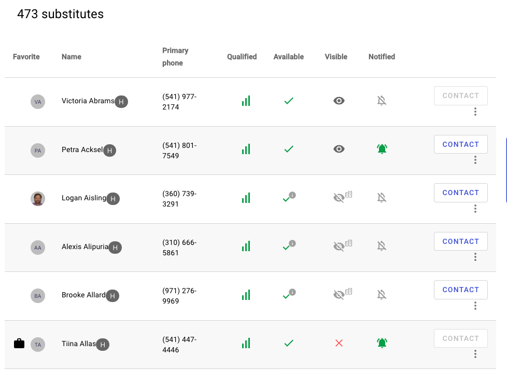Open more options for Petra Acksel
The height and width of the screenshot is (370, 507).
475,160
